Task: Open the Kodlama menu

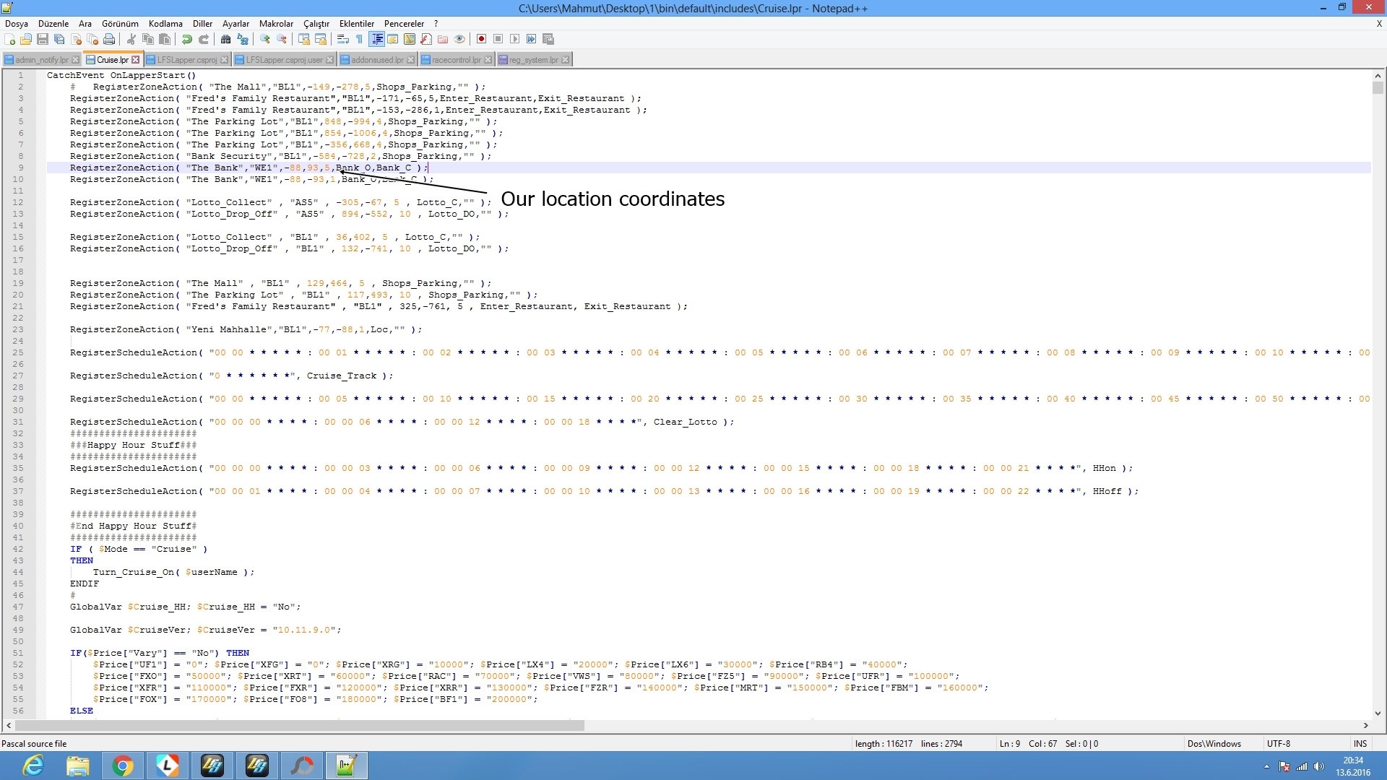Action: 165,24
